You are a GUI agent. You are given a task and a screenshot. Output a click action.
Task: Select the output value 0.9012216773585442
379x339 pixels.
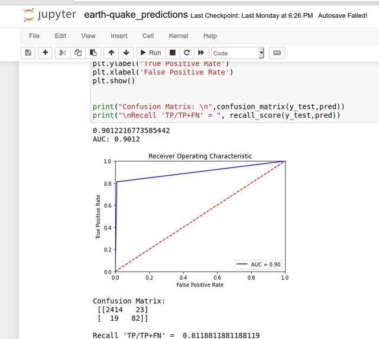[x=131, y=131]
